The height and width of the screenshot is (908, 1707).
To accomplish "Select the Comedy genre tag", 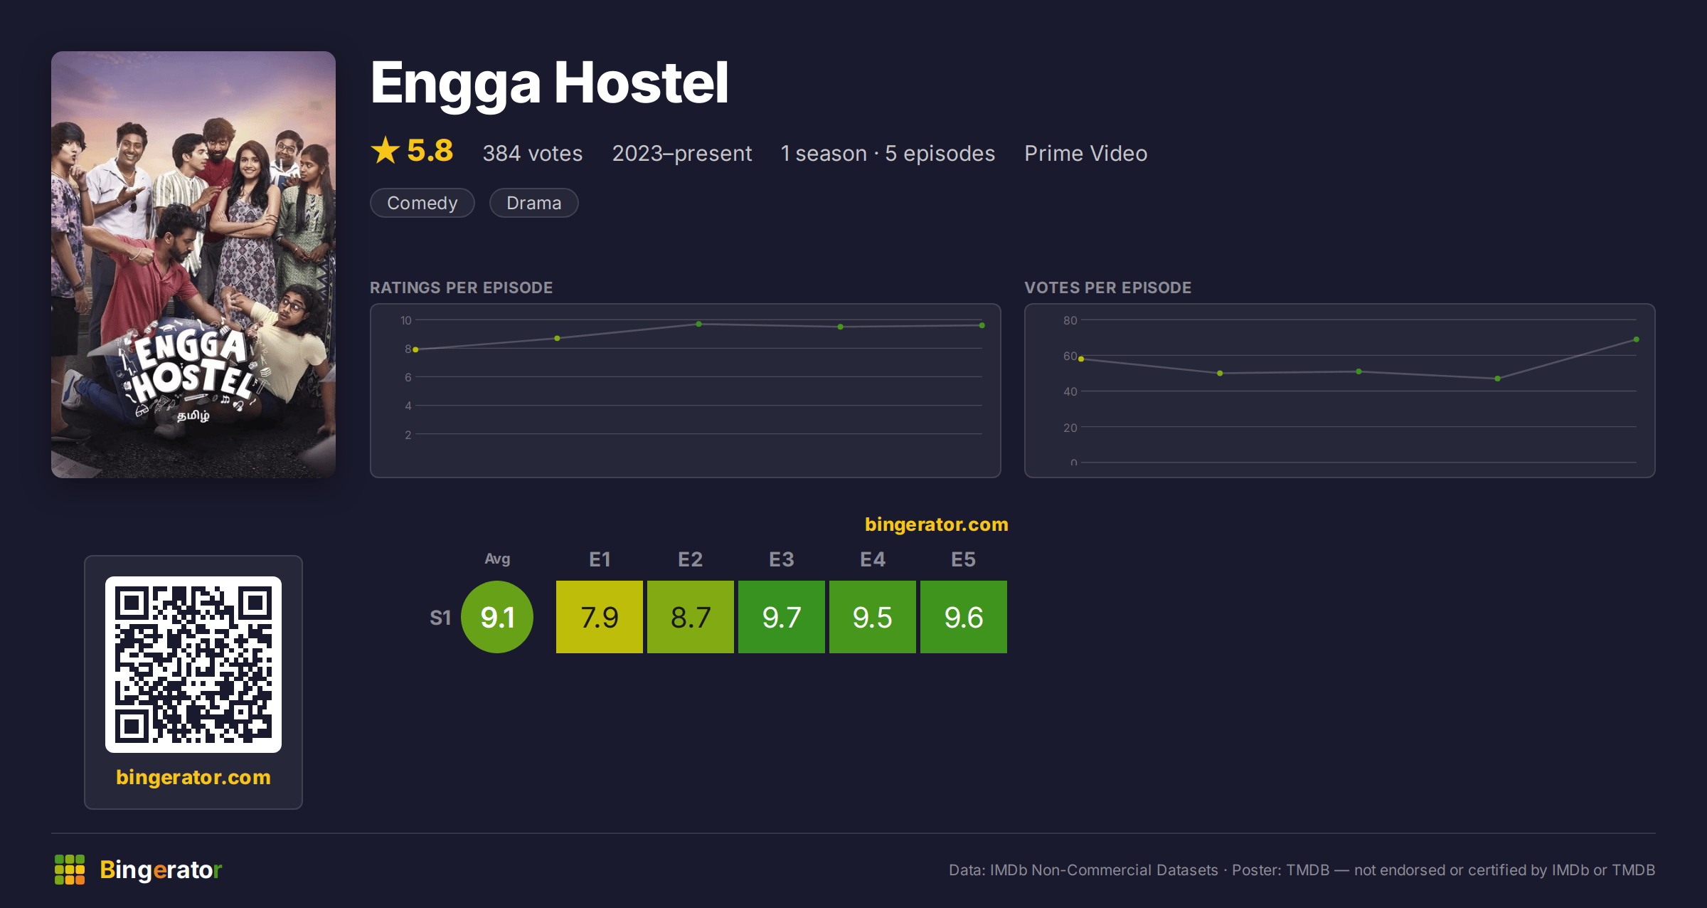I will pyautogui.click(x=422, y=203).
